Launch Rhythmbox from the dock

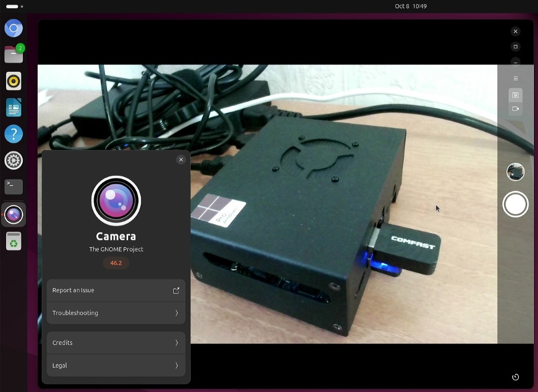point(14,81)
